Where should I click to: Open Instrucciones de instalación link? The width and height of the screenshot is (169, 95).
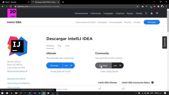click(18, 83)
